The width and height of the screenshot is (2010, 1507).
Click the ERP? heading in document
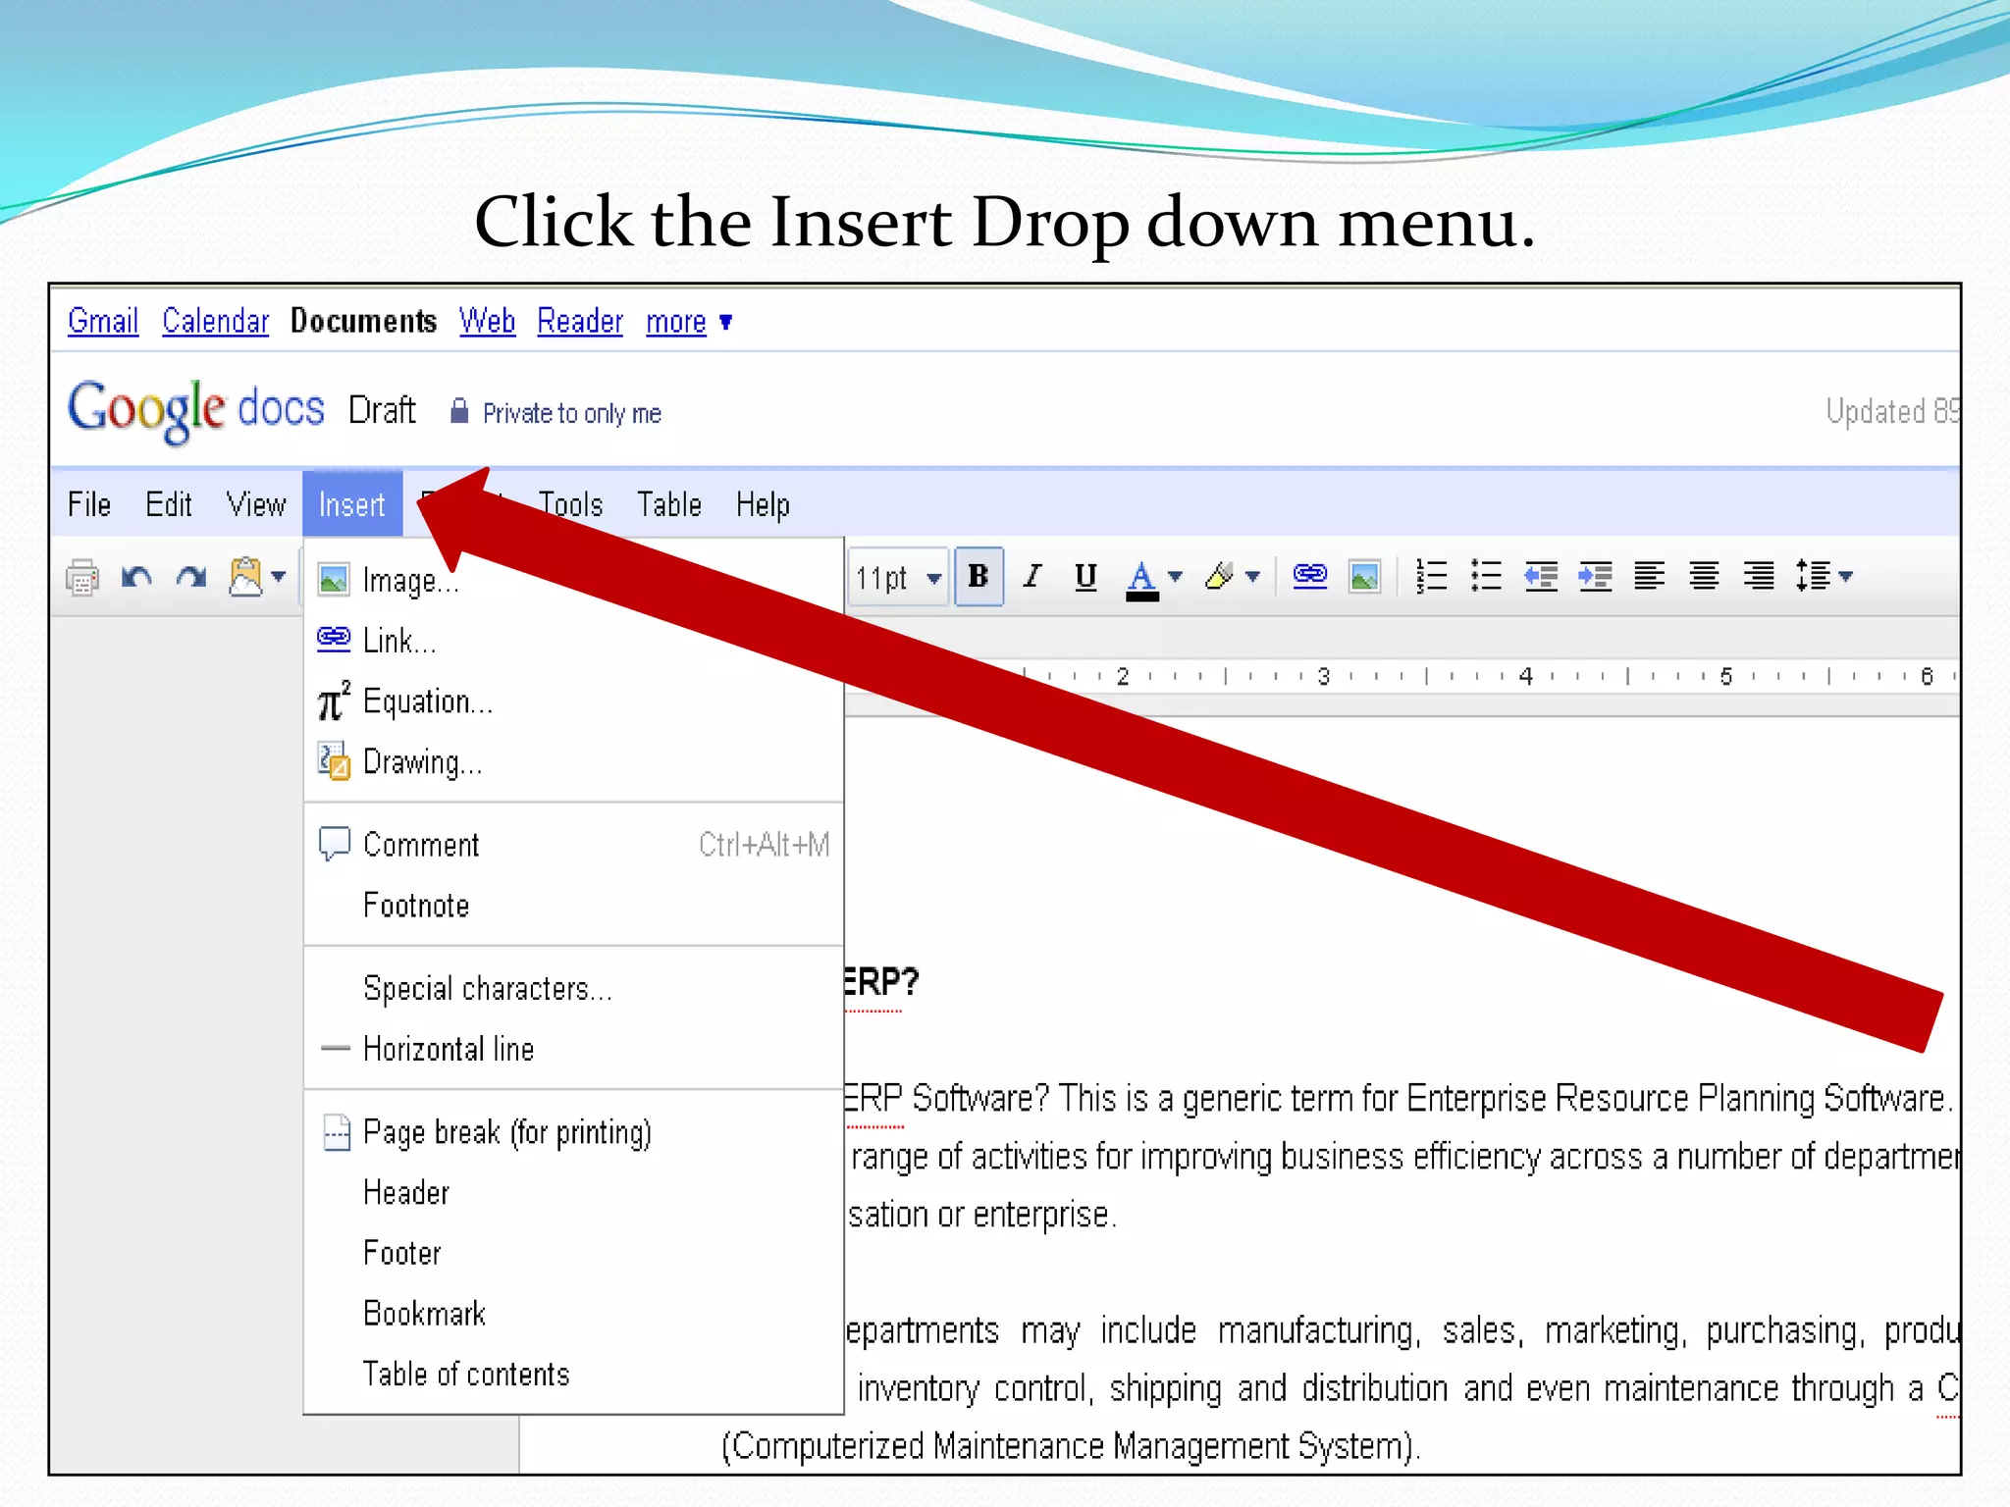coord(880,982)
